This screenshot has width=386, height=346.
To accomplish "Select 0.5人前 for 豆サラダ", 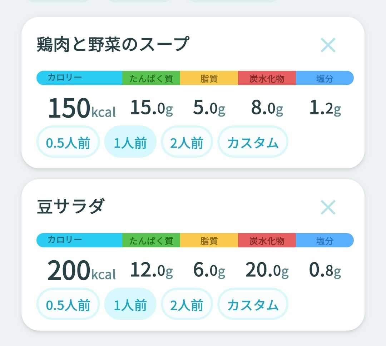I will tap(68, 304).
